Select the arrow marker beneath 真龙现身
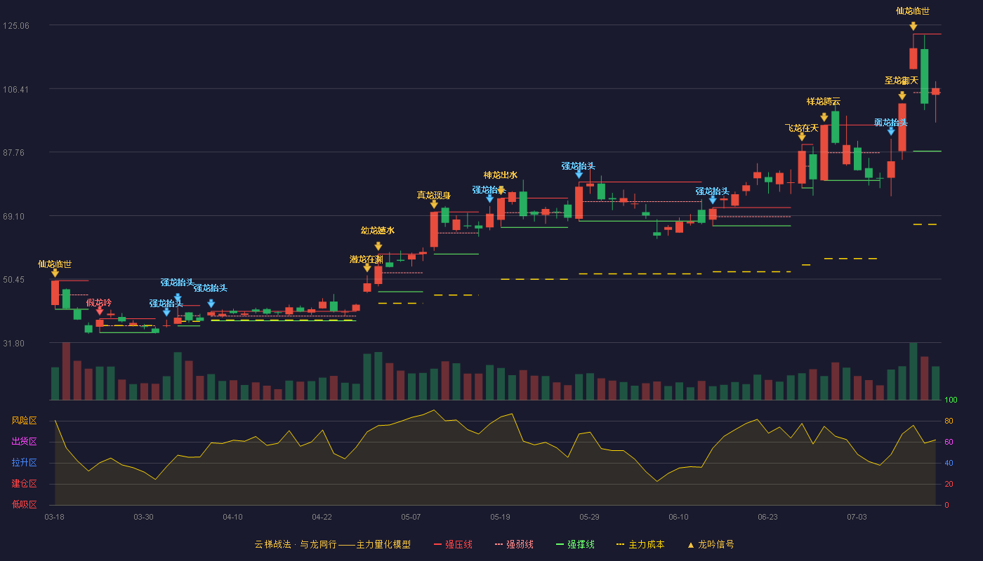This screenshot has height=561, width=983. [x=434, y=204]
